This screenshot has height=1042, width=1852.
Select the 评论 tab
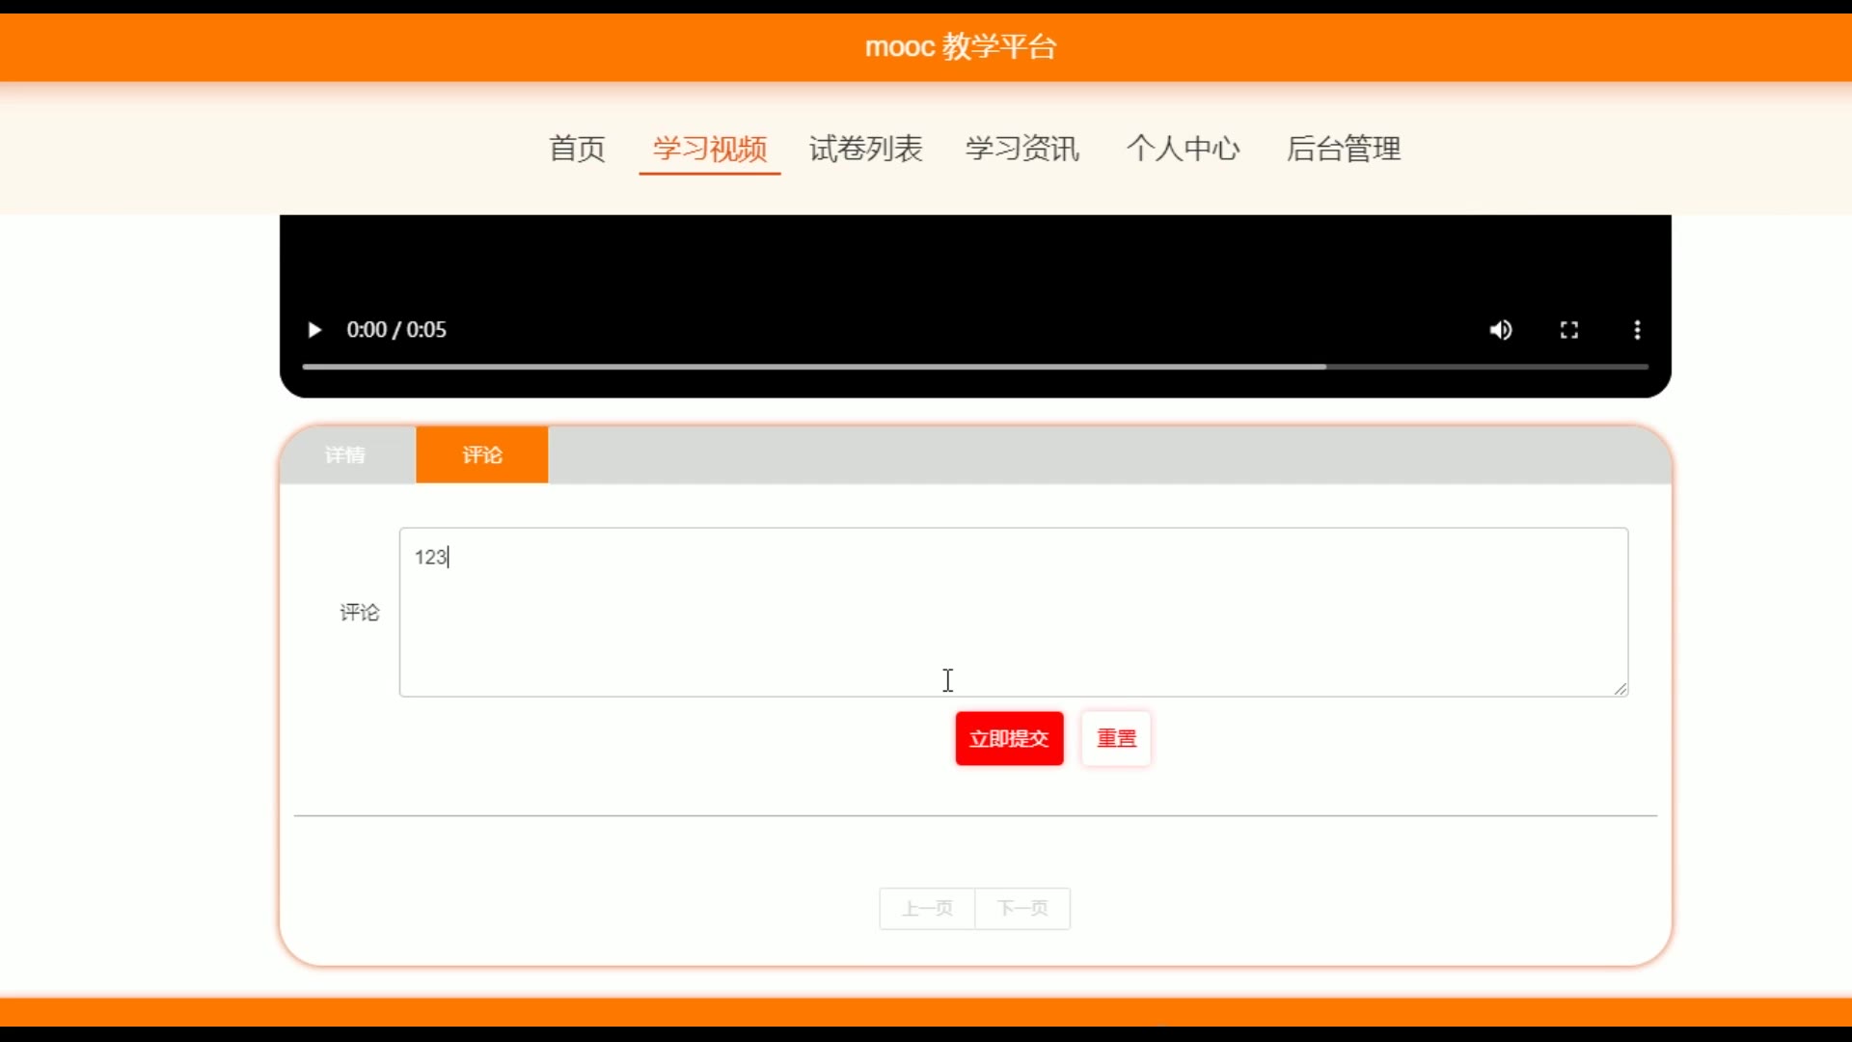[482, 454]
